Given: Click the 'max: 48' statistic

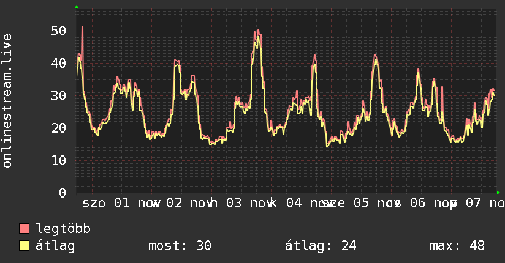Looking at the screenshot, I should (x=457, y=246).
